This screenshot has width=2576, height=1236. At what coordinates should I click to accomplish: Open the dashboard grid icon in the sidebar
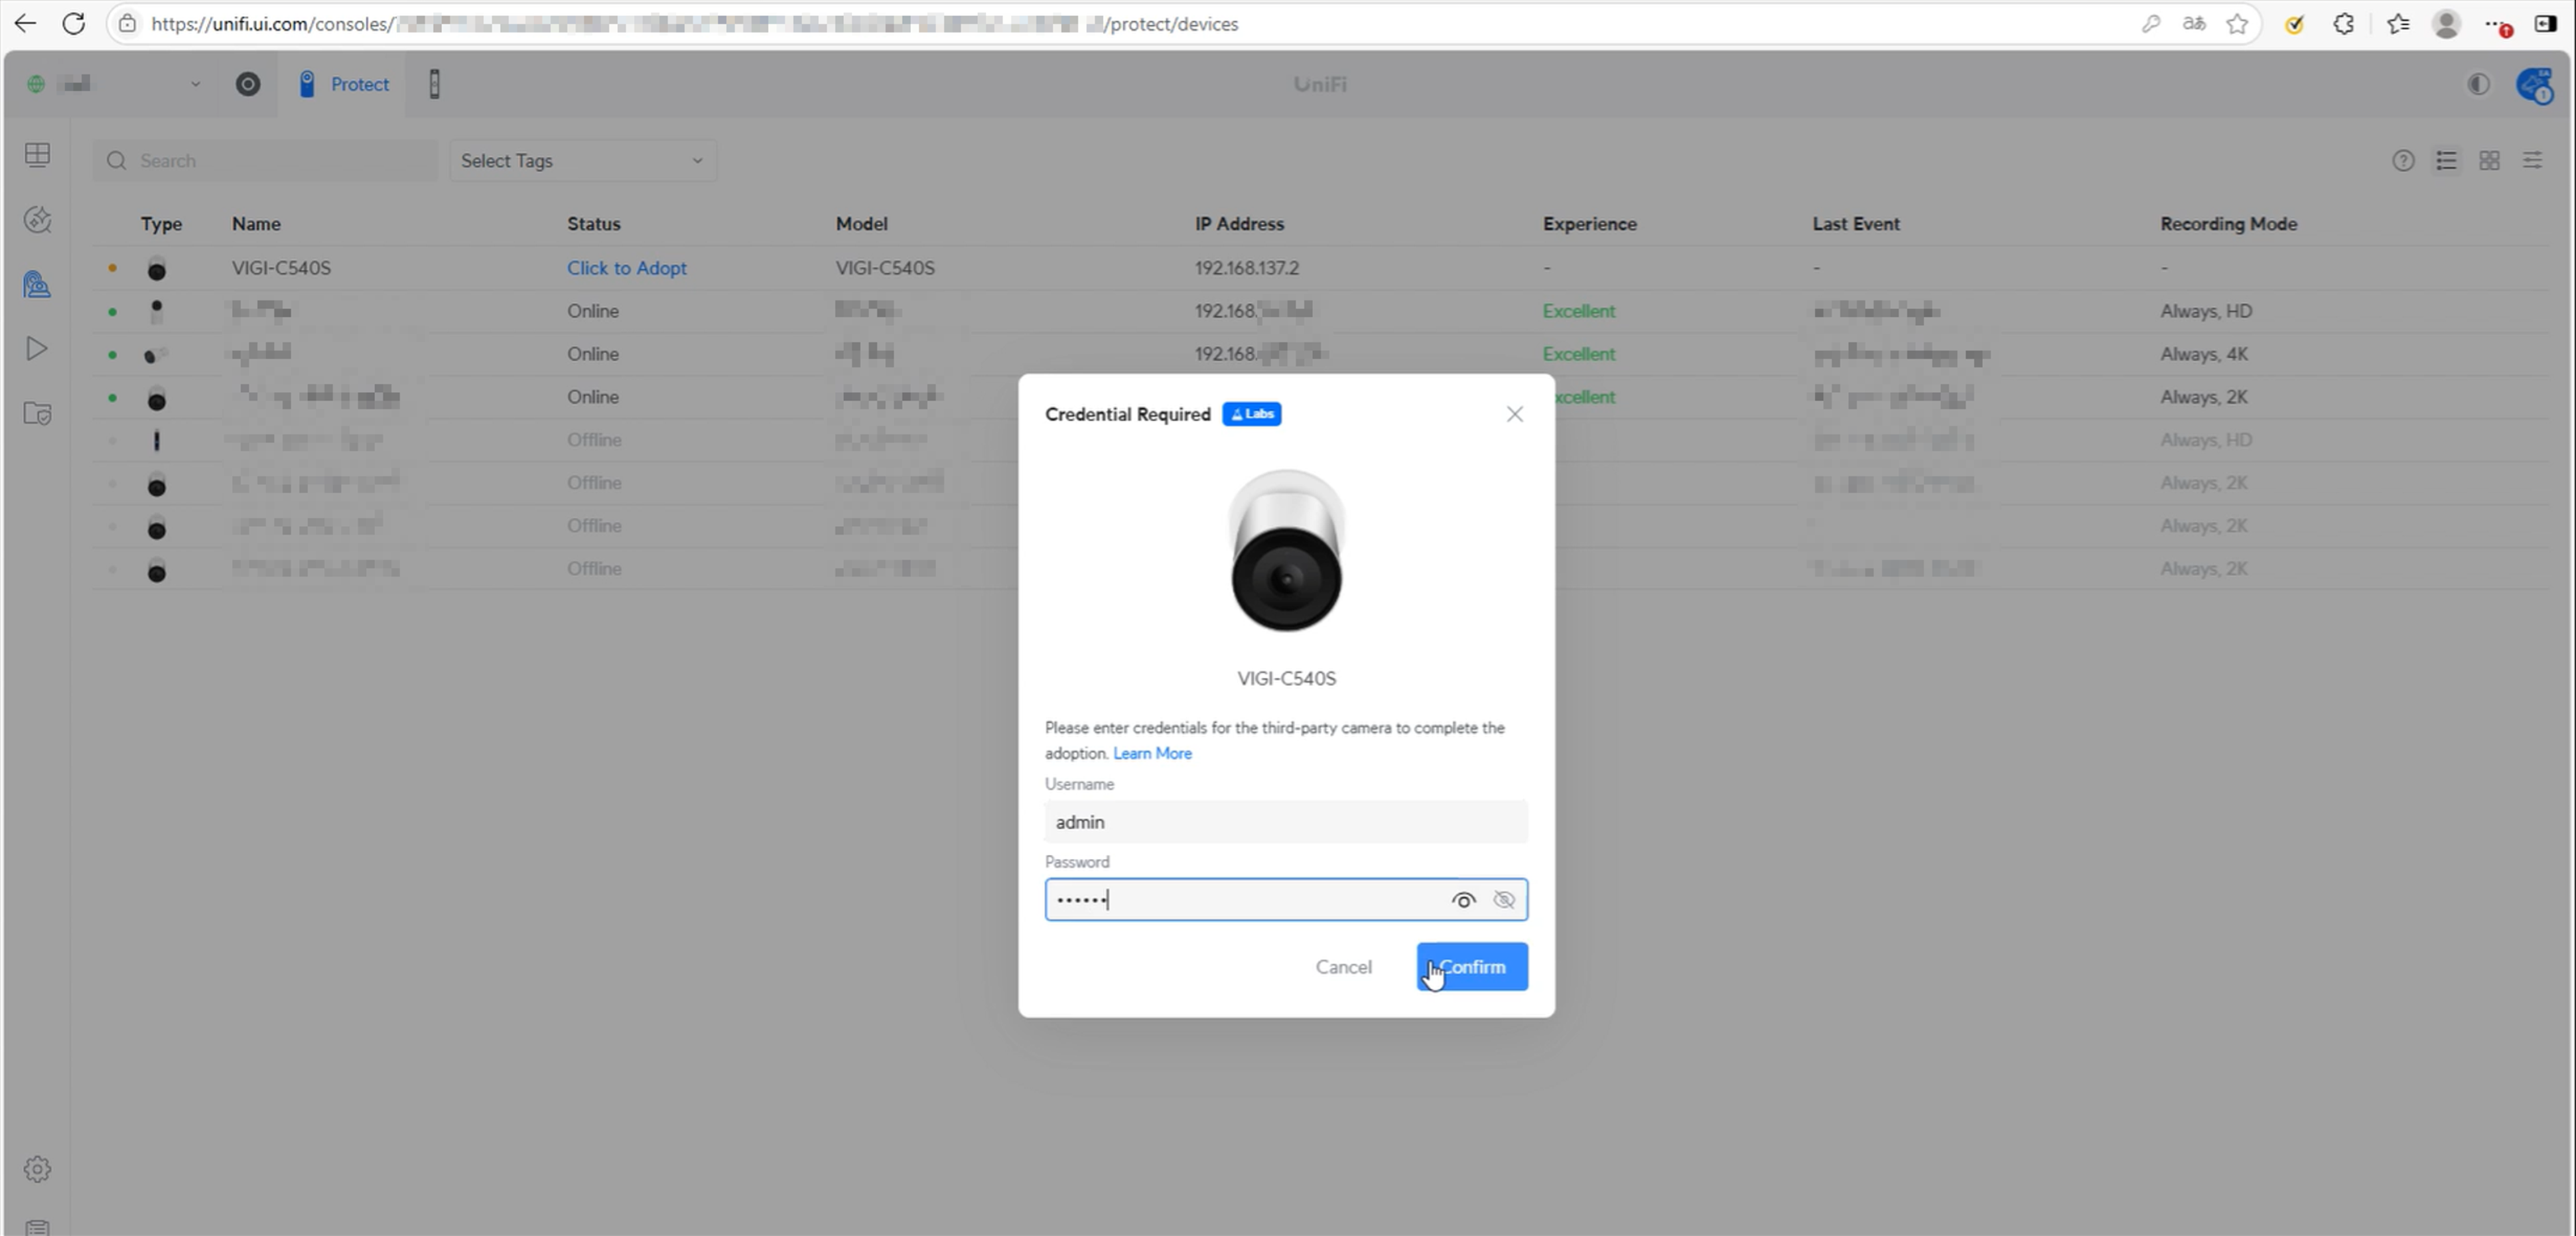pos(37,155)
